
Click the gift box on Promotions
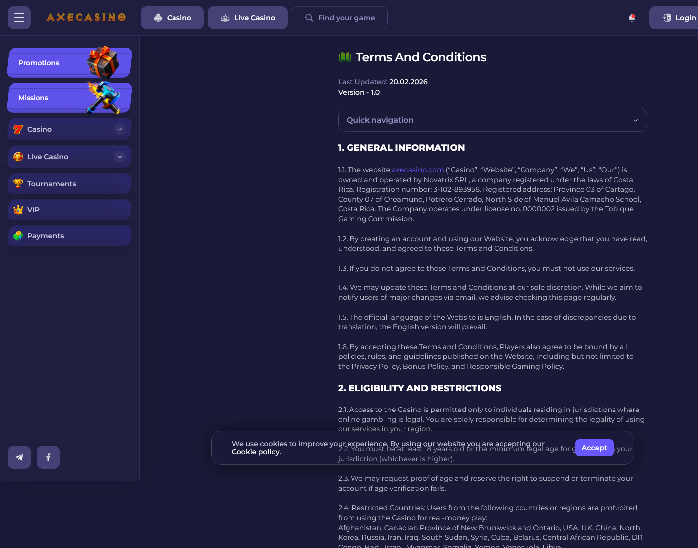click(103, 62)
